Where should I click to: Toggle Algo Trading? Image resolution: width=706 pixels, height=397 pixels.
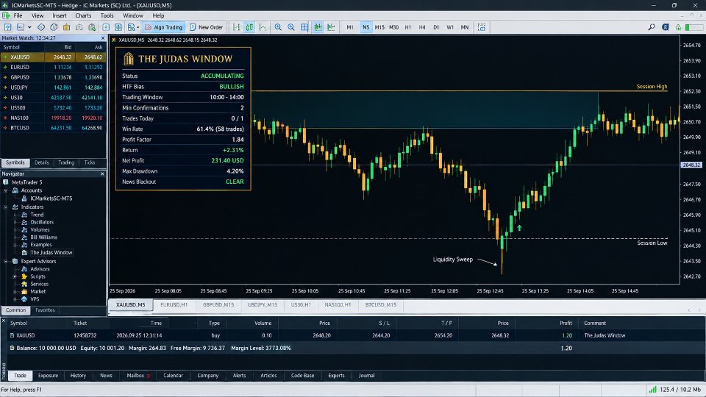point(163,27)
